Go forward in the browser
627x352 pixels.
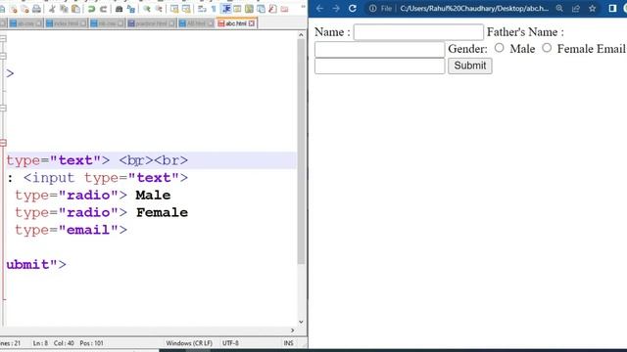[x=336, y=9]
